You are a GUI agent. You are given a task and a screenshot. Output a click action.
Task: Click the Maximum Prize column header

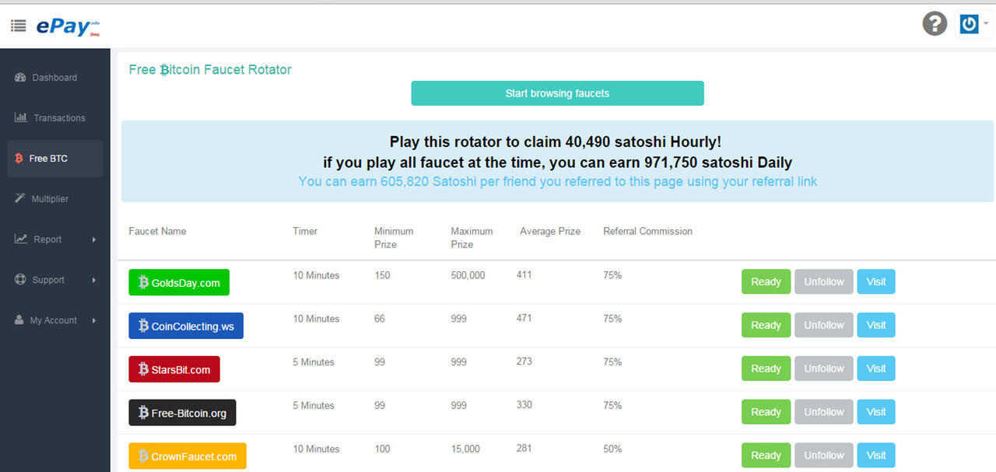click(x=472, y=237)
